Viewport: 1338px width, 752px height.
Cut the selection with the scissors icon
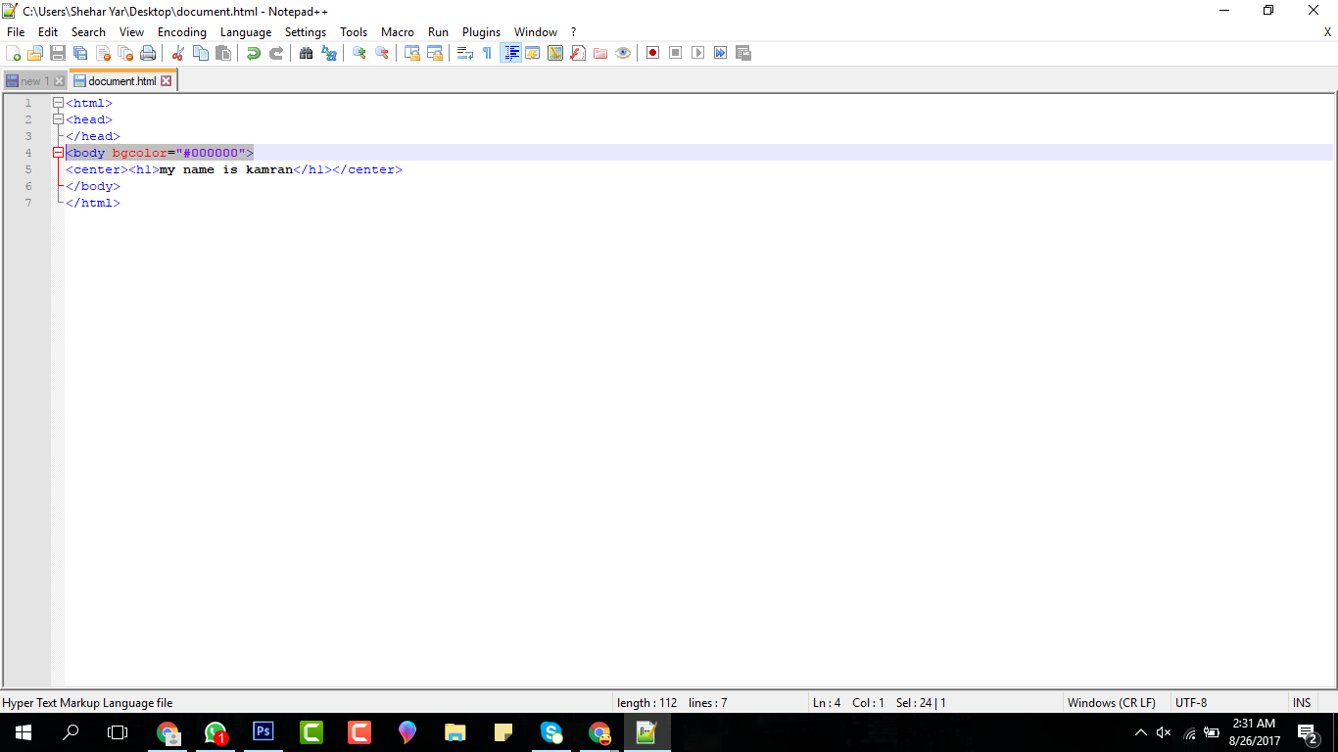tap(178, 53)
